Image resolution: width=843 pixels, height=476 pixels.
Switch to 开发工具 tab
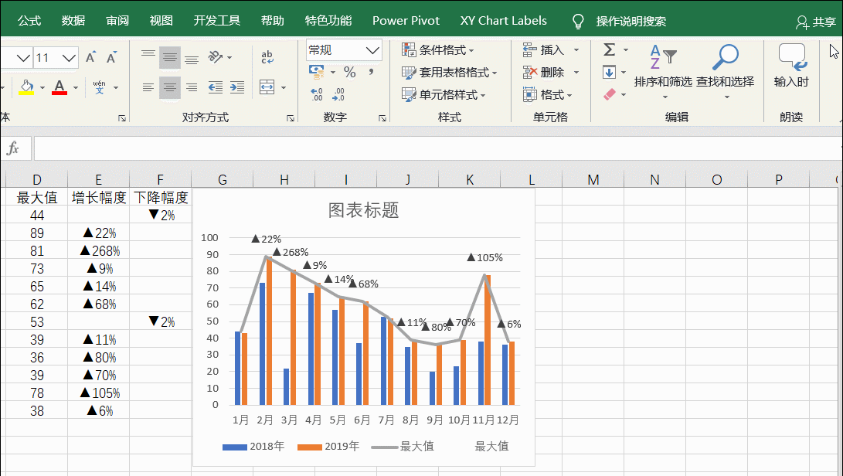pyautogui.click(x=216, y=21)
